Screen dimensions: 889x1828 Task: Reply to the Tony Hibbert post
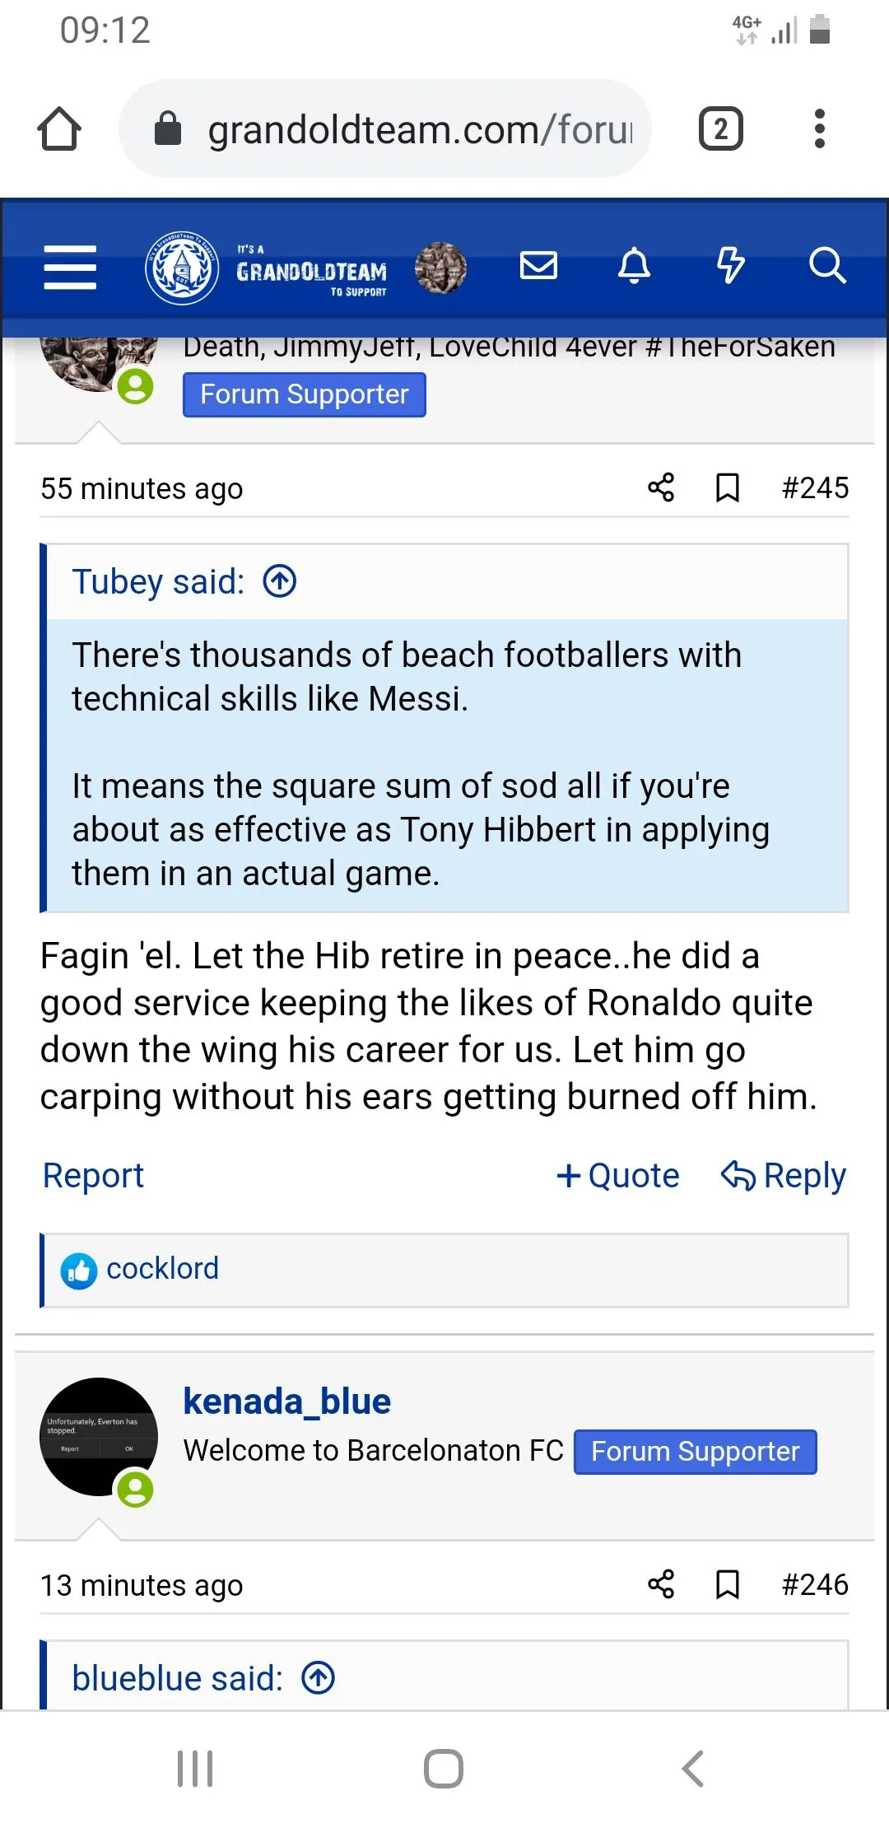pos(784,1176)
